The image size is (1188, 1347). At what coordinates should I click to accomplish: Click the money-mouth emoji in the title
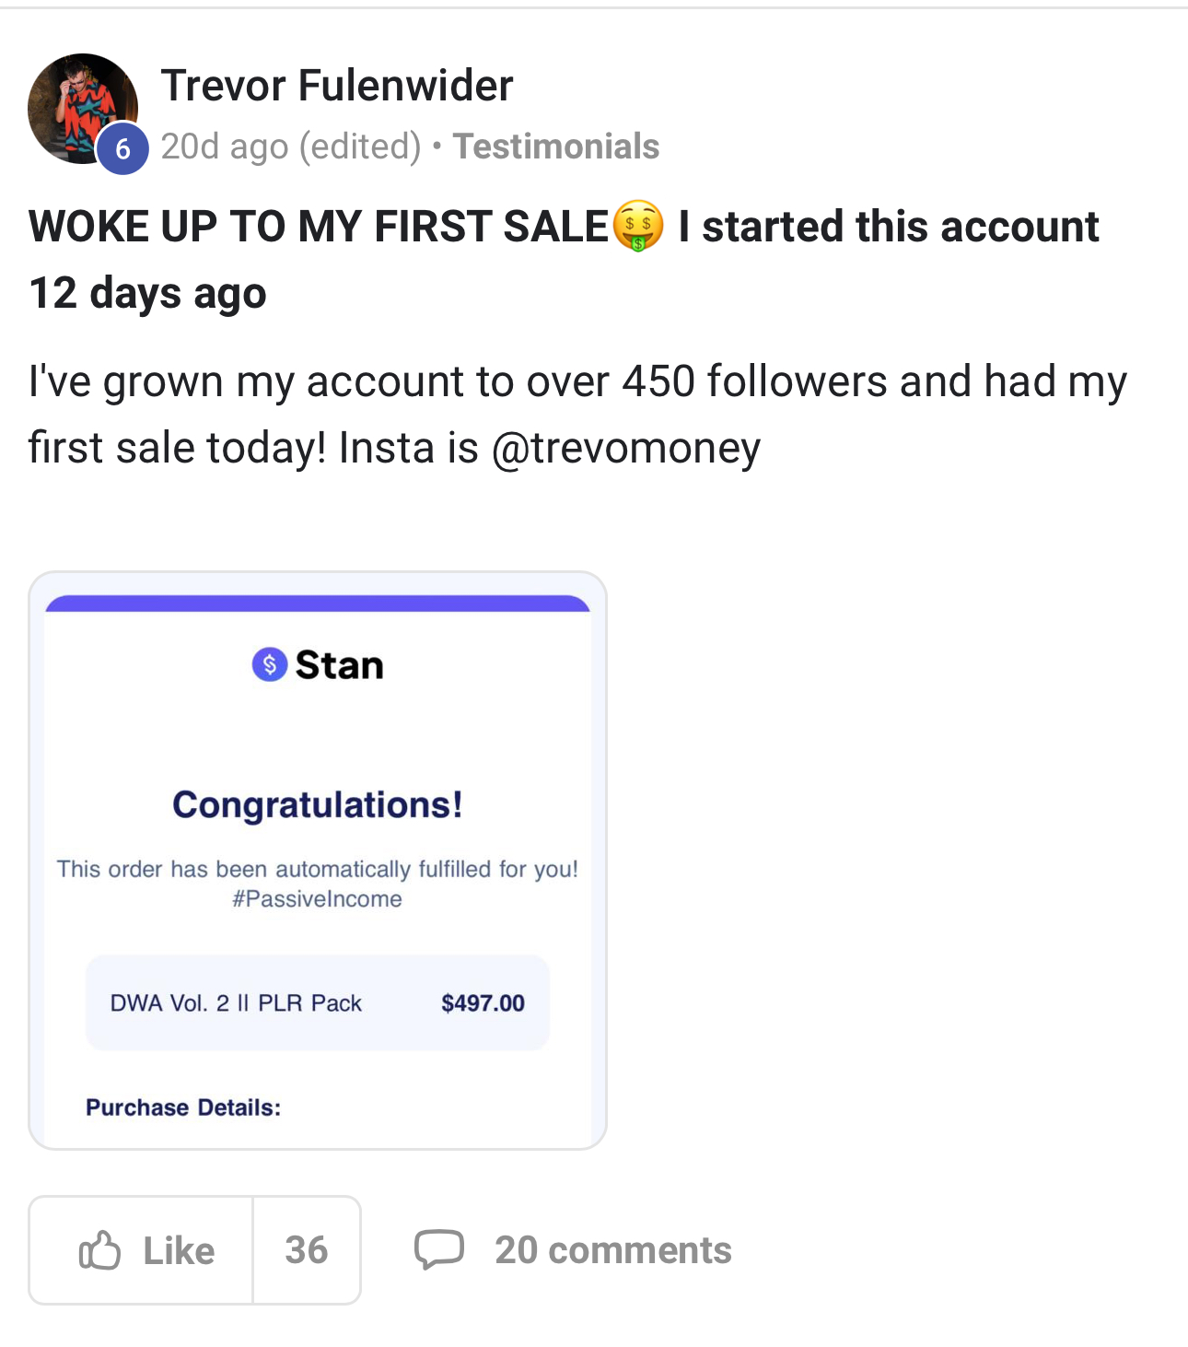(x=638, y=227)
